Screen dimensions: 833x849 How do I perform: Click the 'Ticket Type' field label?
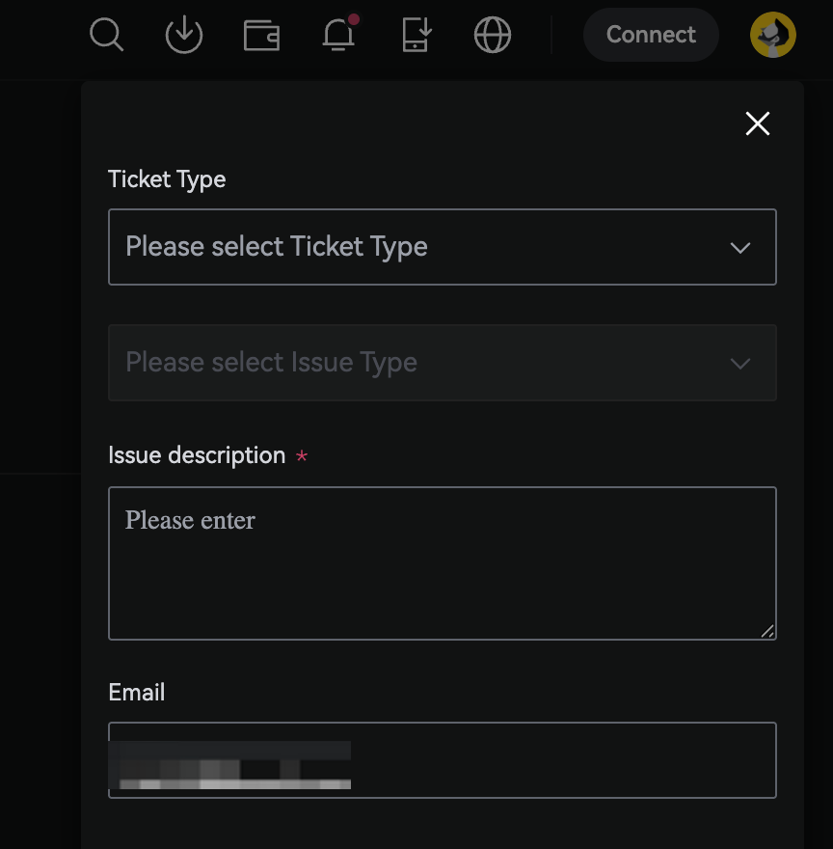coord(167,179)
